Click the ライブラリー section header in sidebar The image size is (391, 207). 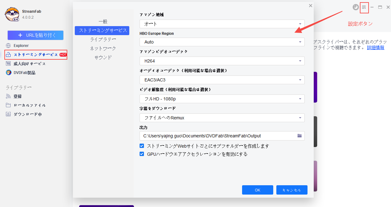point(19,88)
